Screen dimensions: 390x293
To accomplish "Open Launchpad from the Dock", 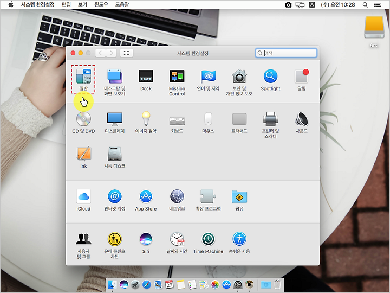I will click(135, 284).
